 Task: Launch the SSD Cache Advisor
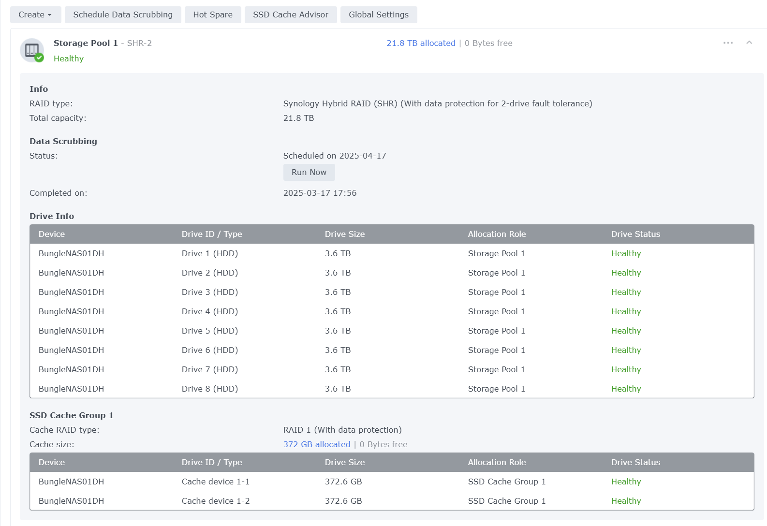click(x=291, y=15)
